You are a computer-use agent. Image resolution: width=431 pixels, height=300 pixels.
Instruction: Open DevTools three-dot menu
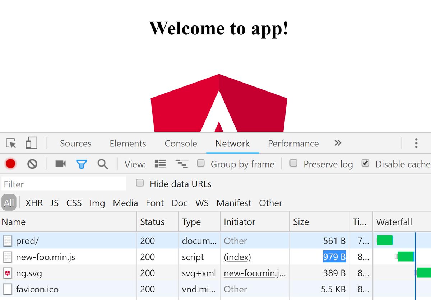416,143
